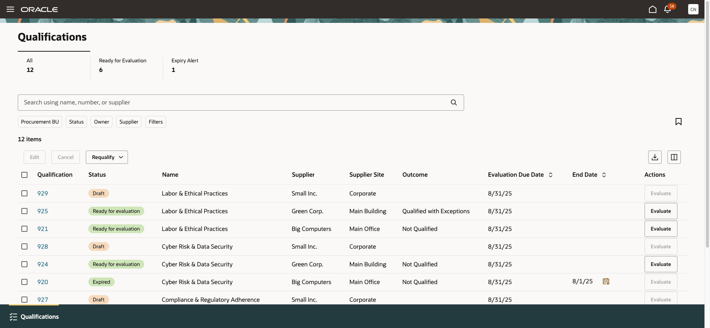710x328 pixels.
Task: Click the Qualifications checklist icon in bottom bar
Action: tap(13, 317)
